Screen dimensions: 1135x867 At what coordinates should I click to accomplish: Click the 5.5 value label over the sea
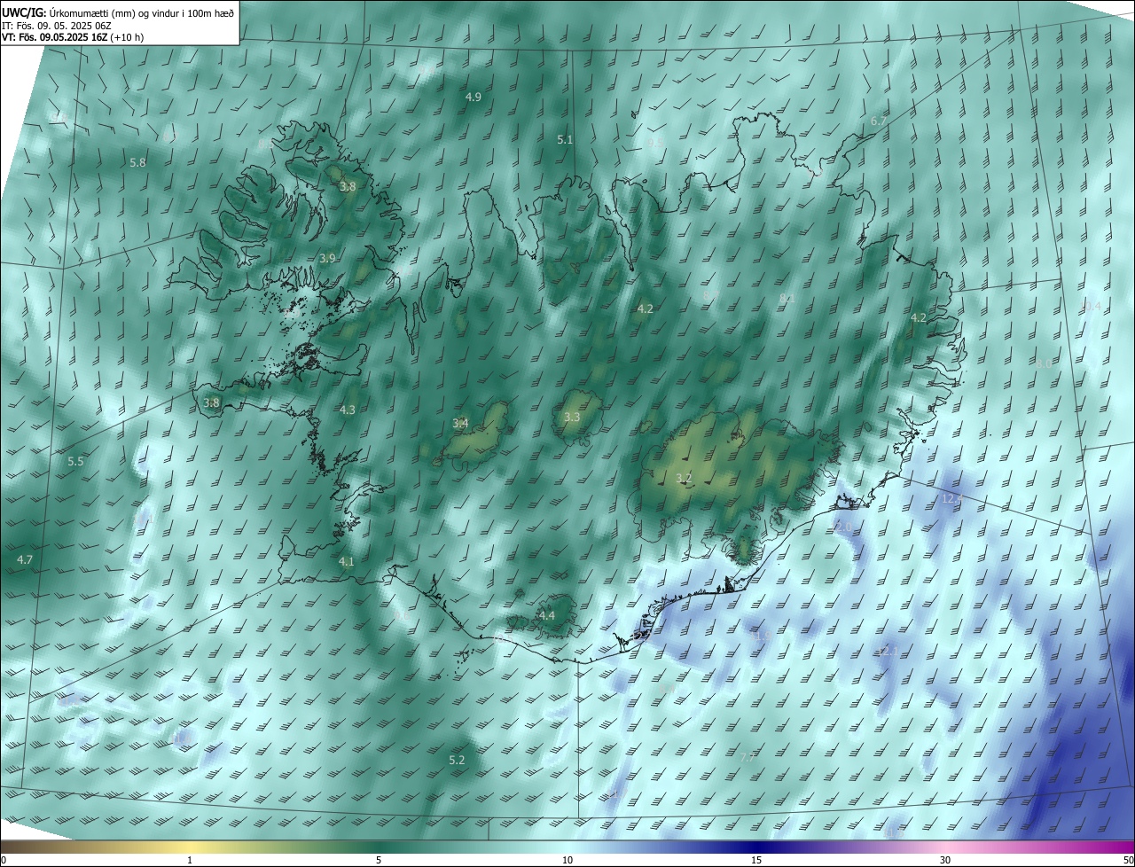click(75, 461)
